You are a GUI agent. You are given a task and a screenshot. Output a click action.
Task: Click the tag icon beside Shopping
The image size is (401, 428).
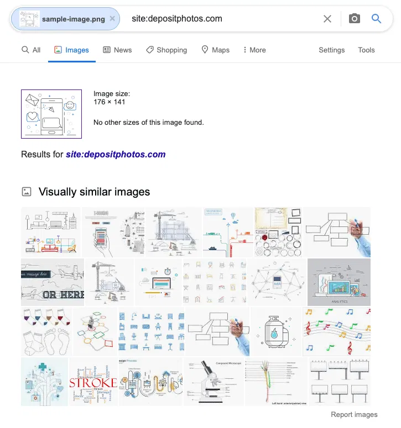149,50
